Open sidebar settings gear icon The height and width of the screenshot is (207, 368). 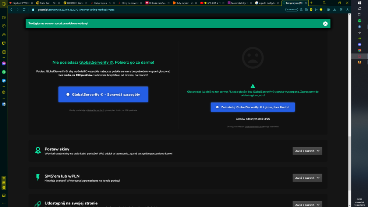click(4, 92)
